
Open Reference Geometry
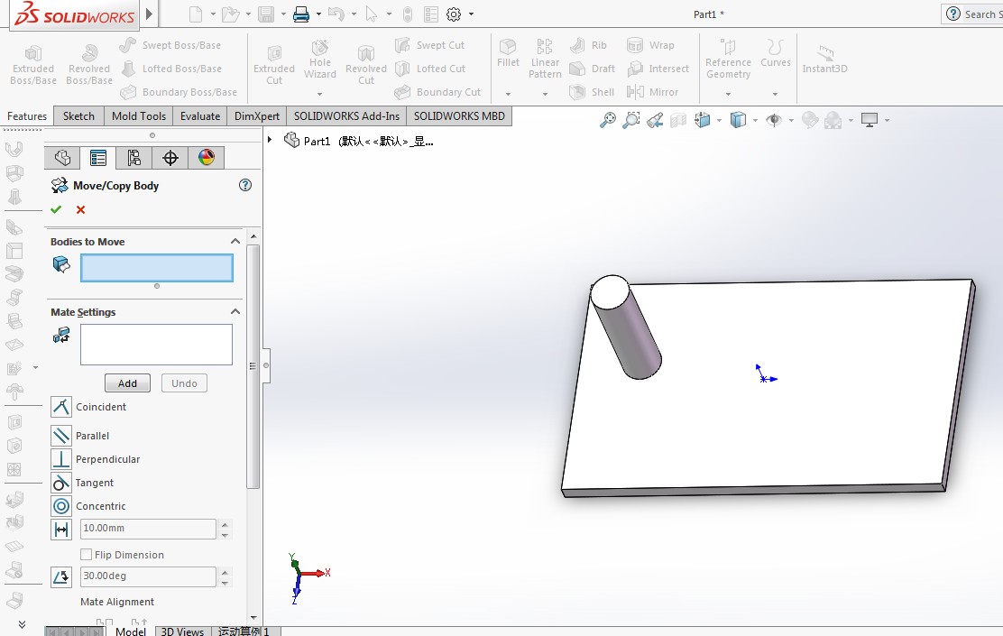click(728, 59)
